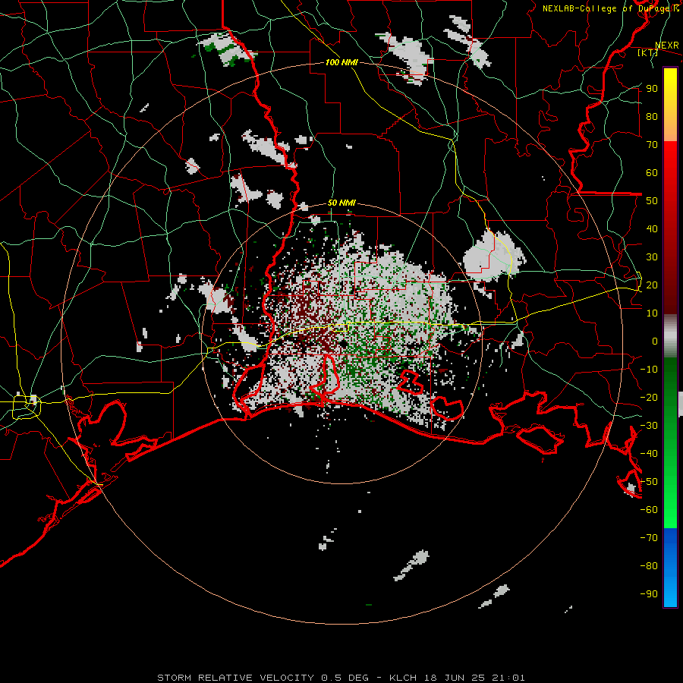Click the -90 value on the velocity scale
Screen dimensions: 683x683
click(x=649, y=594)
